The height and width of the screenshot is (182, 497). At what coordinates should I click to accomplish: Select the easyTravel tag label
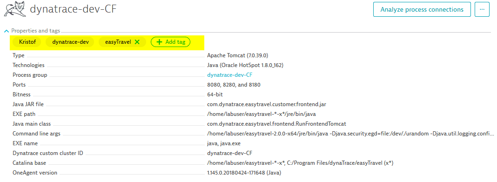pyautogui.click(x=118, y=42)
